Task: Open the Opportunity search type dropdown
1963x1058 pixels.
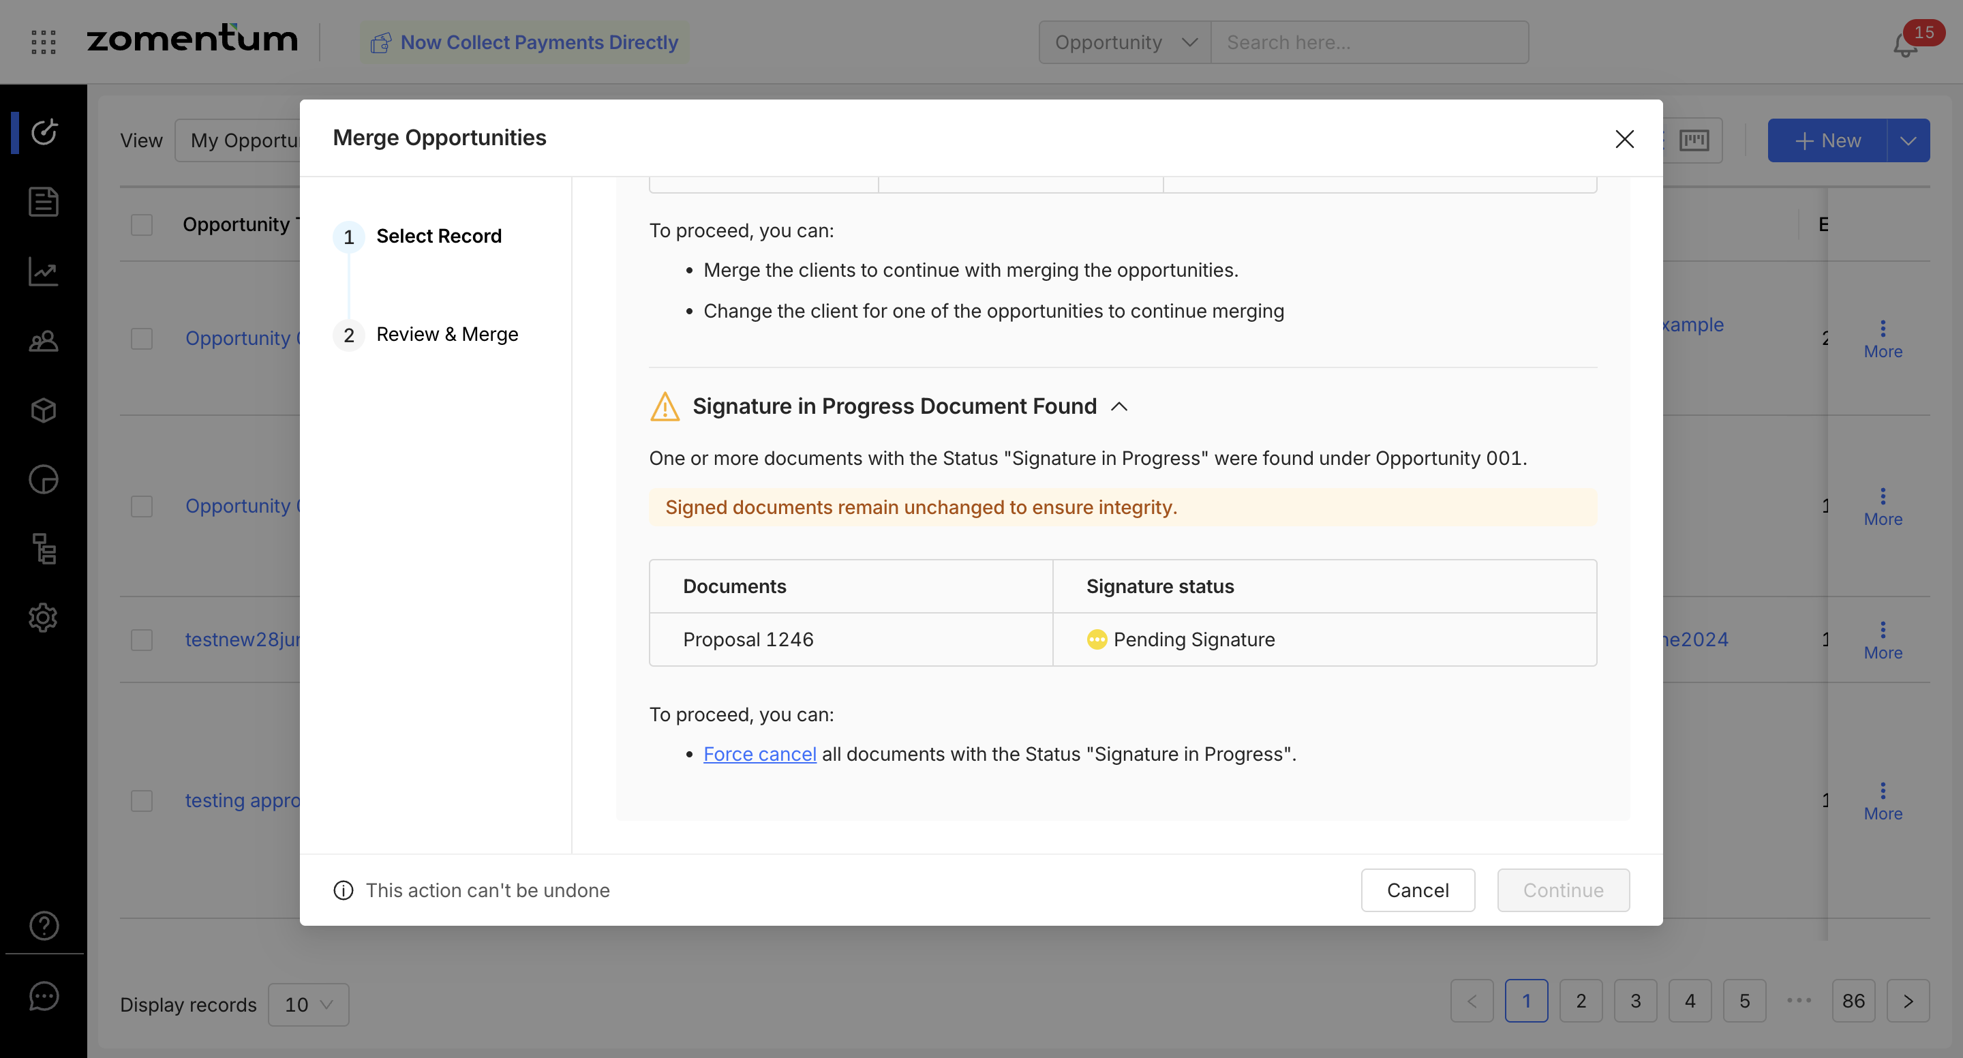Action: pyautogui.click(x=1124, y=42)
